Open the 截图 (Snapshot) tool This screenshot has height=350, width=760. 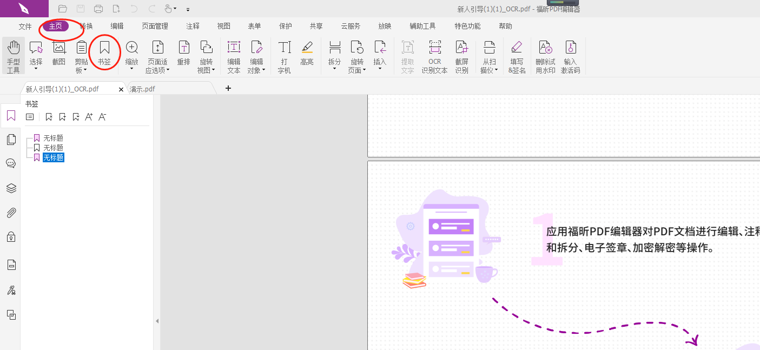coord(58,54)
